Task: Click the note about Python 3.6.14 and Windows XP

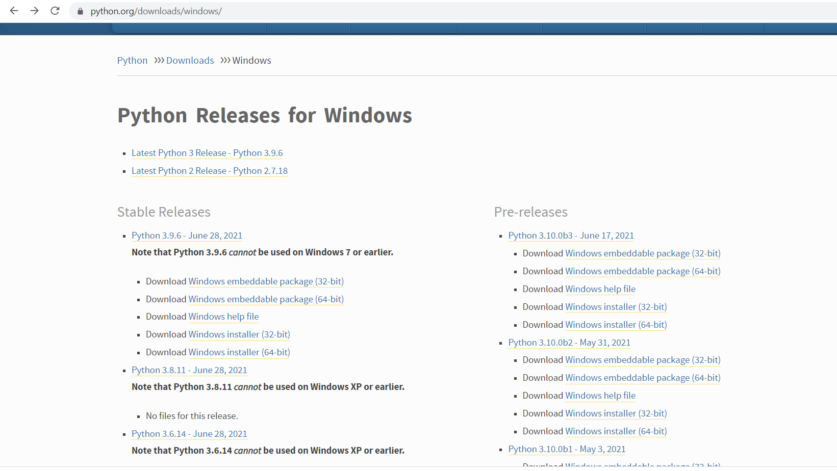Action: pyautogui.click(x=268, y=451)
